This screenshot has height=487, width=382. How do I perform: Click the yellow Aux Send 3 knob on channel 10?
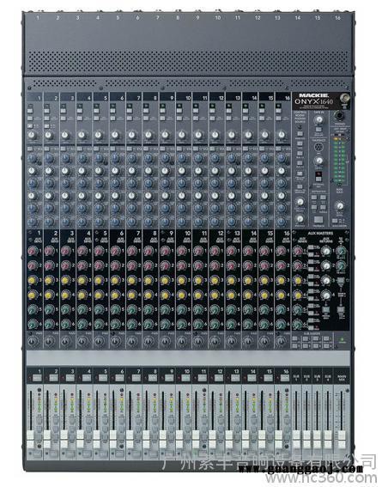coord(181,280)
